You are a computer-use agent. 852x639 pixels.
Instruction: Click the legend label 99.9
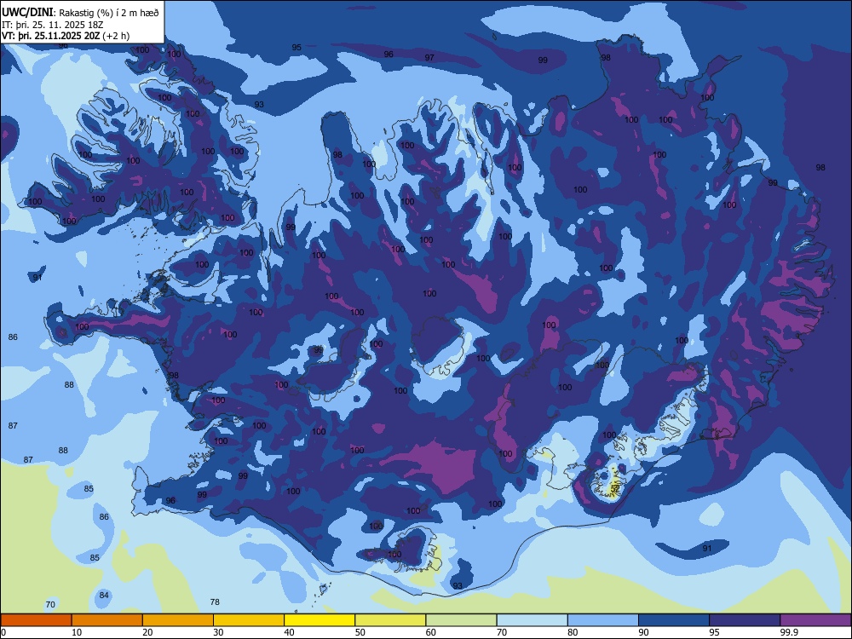[x=789, y=632]
